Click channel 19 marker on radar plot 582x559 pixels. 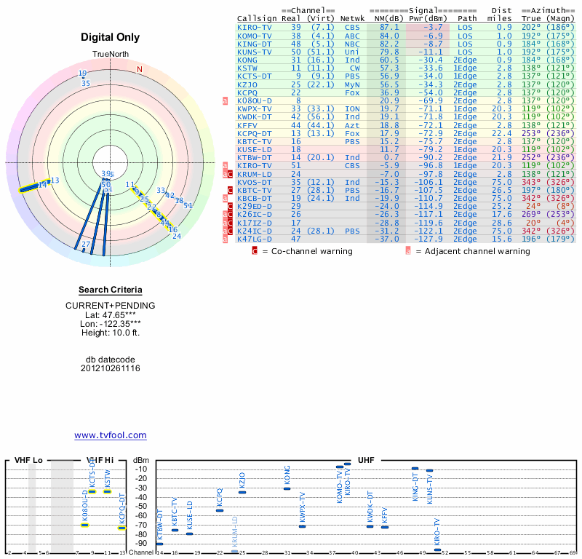(x=82, y=74)
